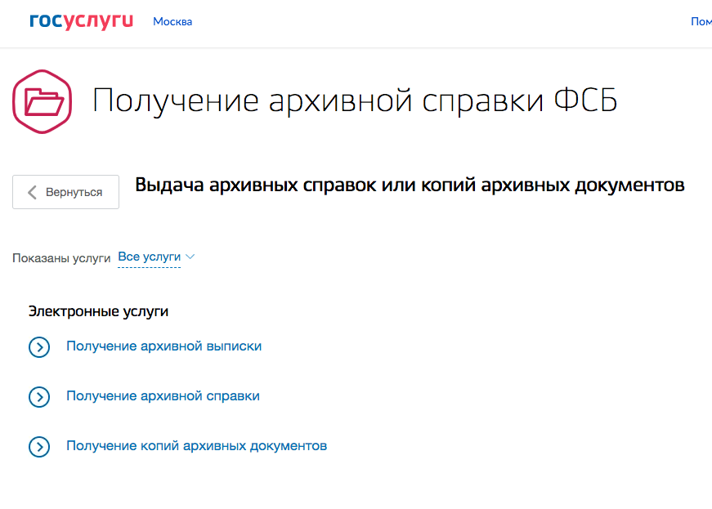Click the arrow icon beside Получение архивной справки

(x=39, y=397)
